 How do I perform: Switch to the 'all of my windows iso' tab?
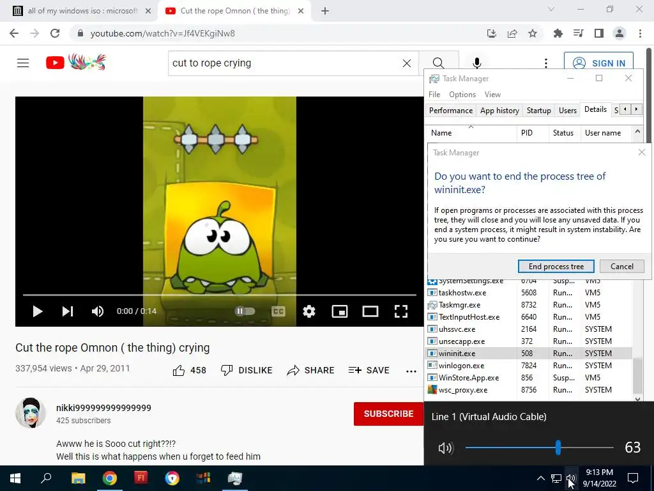point(81,11)
